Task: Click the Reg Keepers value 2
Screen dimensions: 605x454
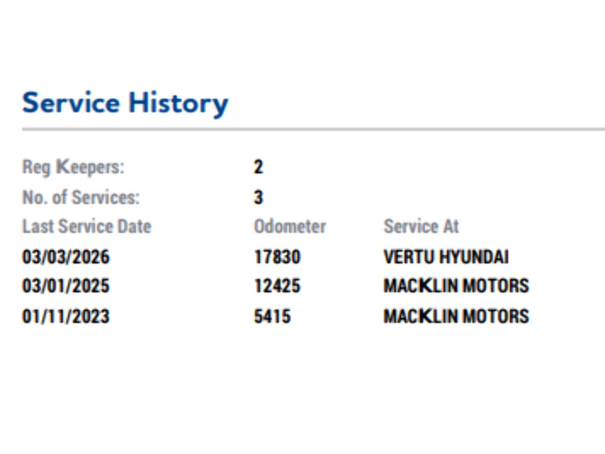Action: 258,167
